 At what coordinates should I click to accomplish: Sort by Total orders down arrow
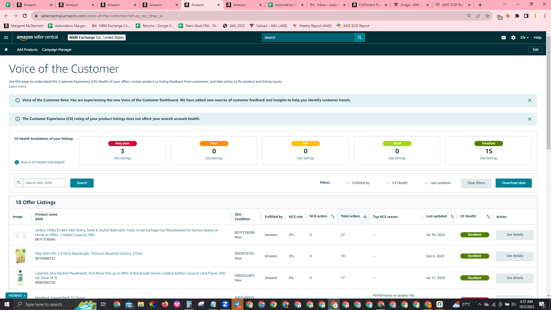click(x=365, y=216)
